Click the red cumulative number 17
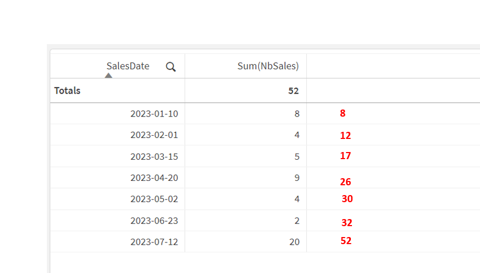 [x=345, y=156]
